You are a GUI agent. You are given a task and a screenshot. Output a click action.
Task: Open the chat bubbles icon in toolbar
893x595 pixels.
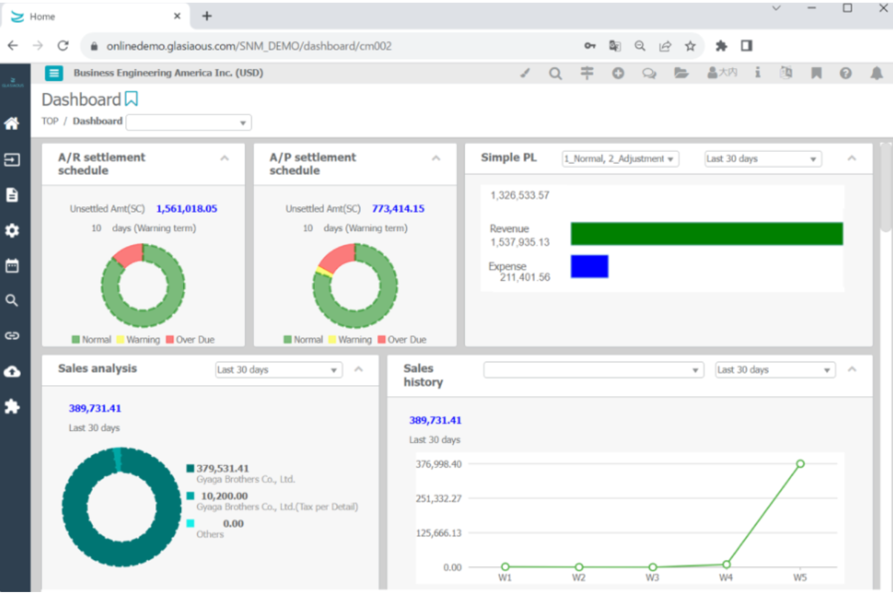[x=649, y=73]
